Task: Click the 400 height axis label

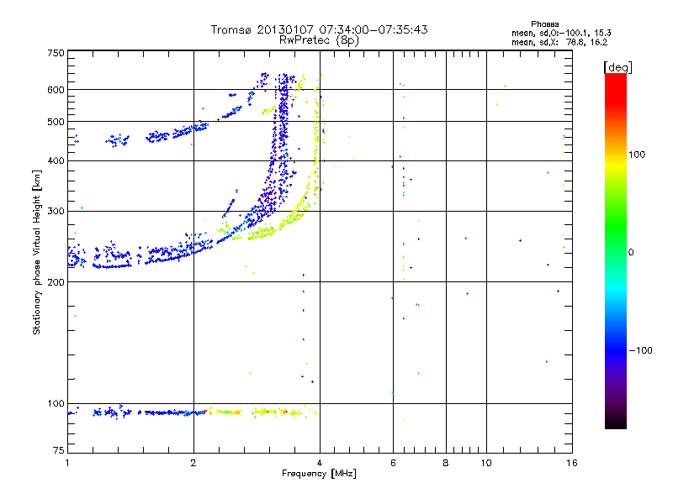Action: tap(56, 160)
